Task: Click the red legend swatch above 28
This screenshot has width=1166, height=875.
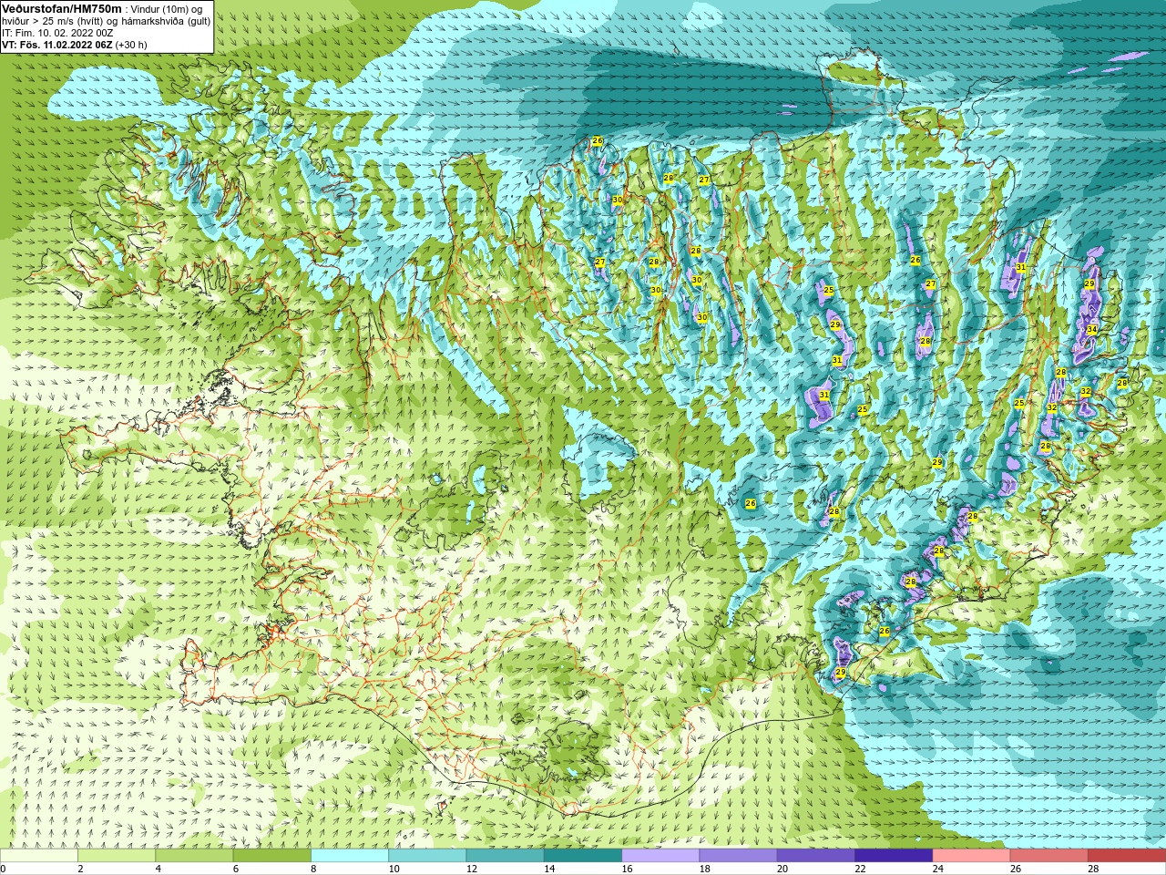Action: tap(1127, 856)
